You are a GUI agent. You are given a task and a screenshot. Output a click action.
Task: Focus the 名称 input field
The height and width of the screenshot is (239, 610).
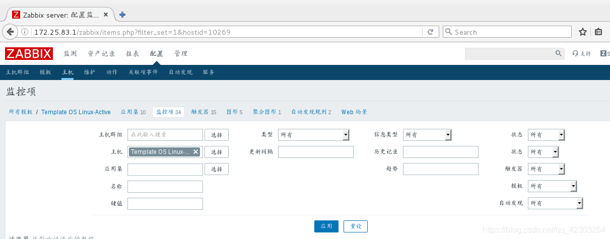point(165,186)
